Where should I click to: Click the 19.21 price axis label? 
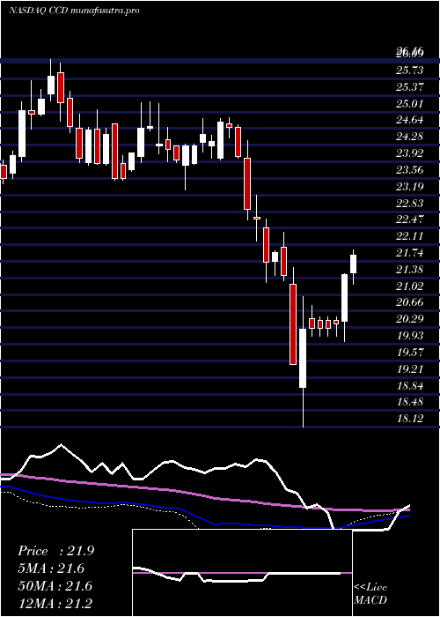[x=410, y=368]
